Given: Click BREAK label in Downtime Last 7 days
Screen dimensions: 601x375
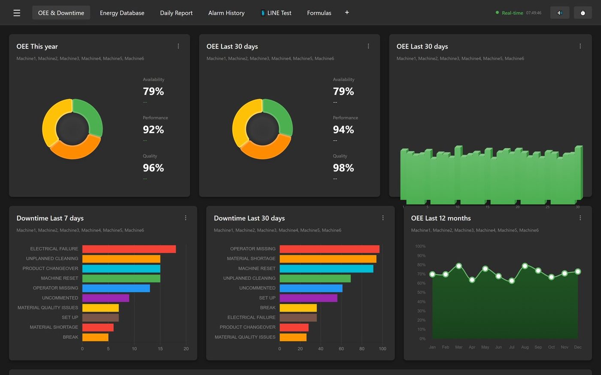Looking at the screenshot, I should pos(70,337).
